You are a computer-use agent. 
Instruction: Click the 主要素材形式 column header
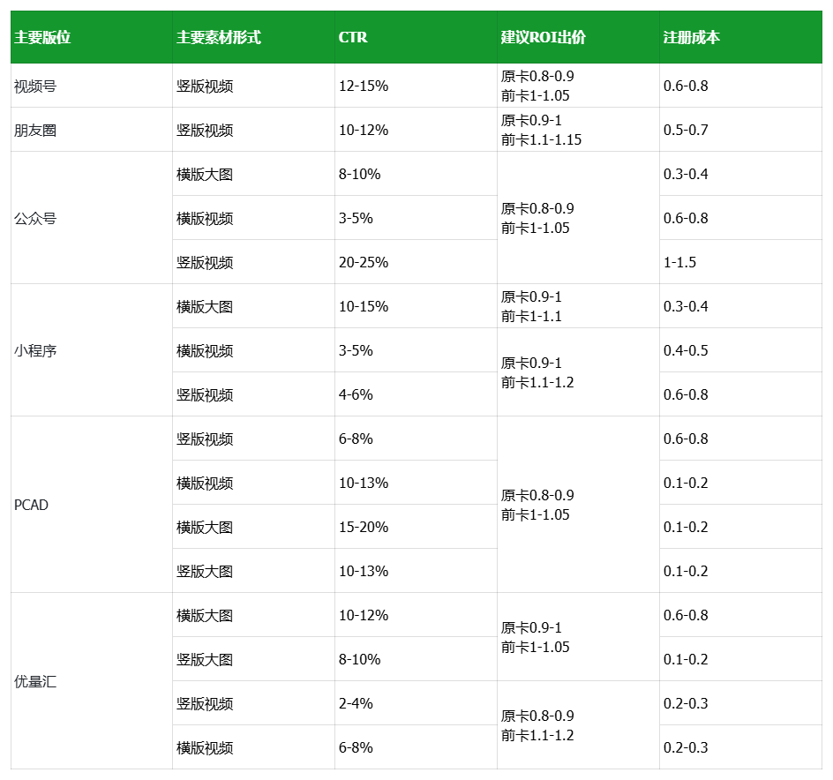click(x=253, y=37)
